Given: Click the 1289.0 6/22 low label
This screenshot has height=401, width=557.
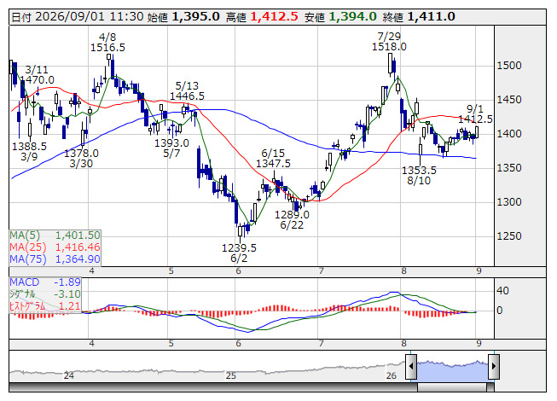Looking at the screenshot, I should (x=292, y=220).
